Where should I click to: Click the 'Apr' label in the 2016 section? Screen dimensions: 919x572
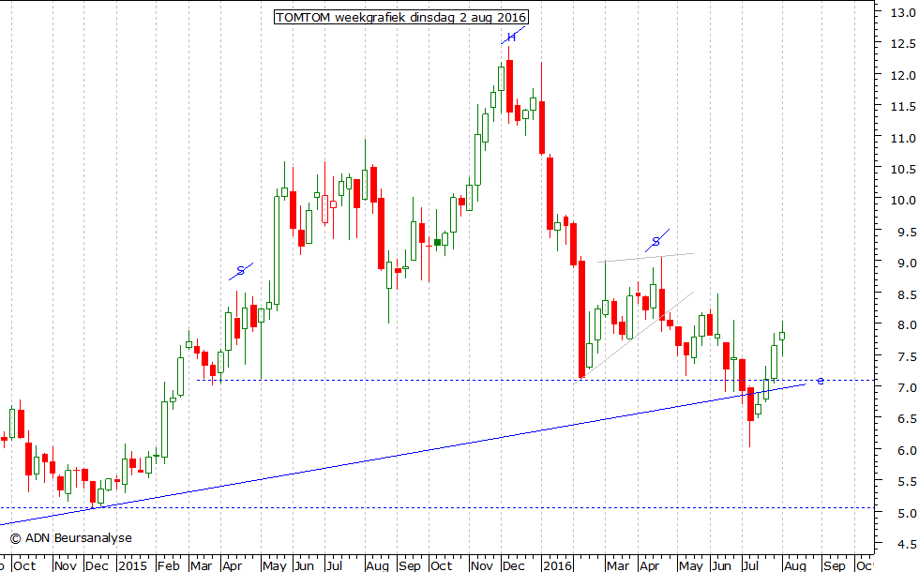(649, 565)
